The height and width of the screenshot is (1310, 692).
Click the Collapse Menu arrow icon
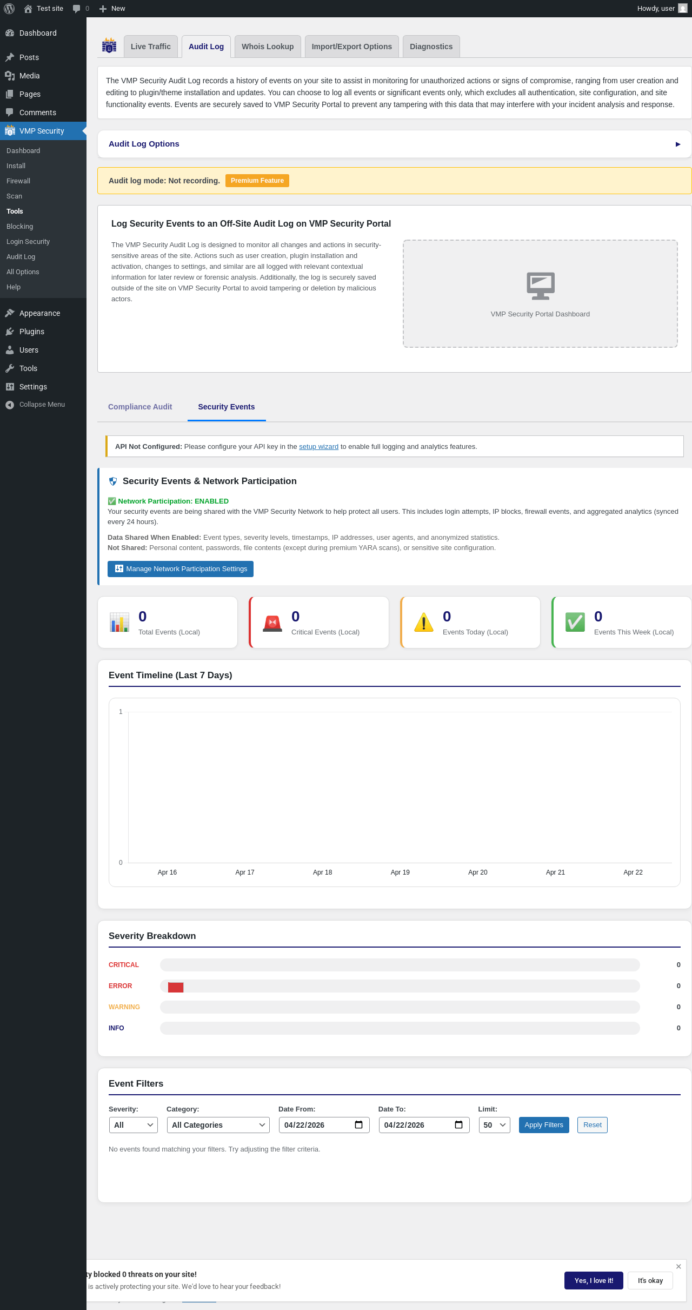tap(10, 405)
